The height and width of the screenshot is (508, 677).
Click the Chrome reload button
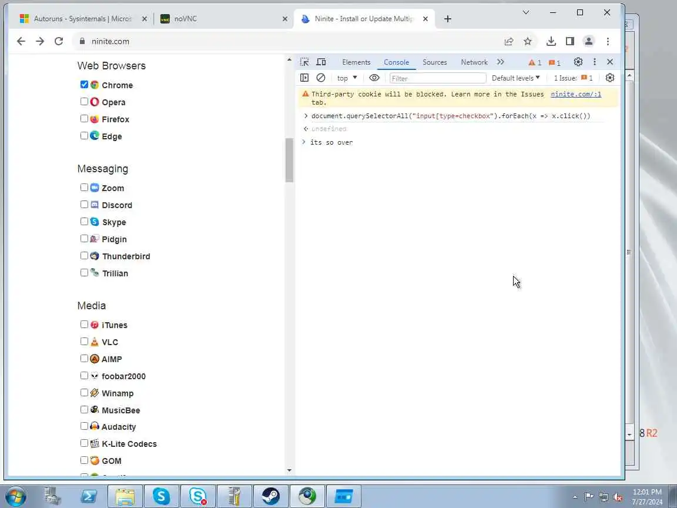click(59, 41)
